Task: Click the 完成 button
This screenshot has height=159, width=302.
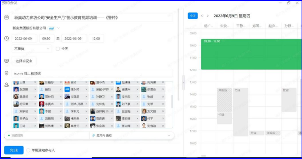Action: coord(14,150)
